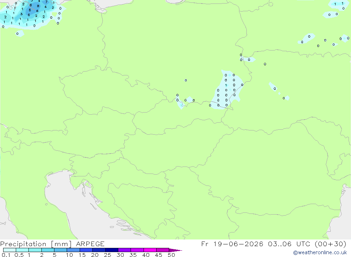Click the map value '7' near the top edge

click(46, 2)
